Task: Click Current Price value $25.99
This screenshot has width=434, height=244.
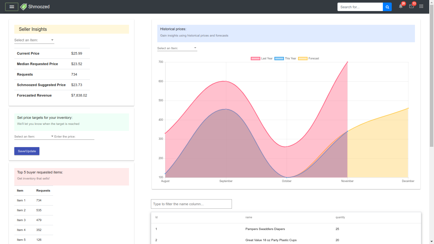Action: pyautogui.click(x=77, y=53)
